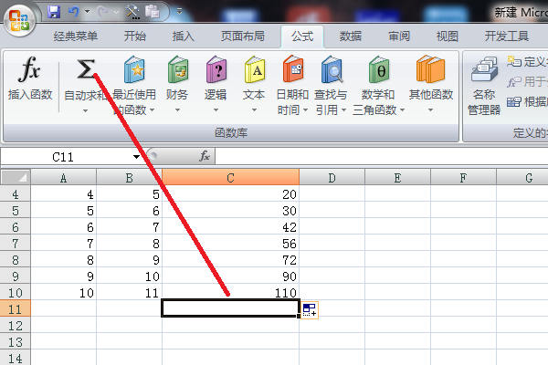Open the 审阅 tab
Image resolution: width=548 pixels, height=365 pixels.
pos(399,36)
